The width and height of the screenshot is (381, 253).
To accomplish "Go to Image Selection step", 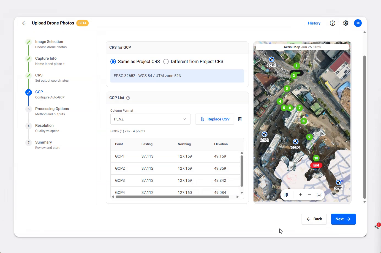I will click(49, 42).
